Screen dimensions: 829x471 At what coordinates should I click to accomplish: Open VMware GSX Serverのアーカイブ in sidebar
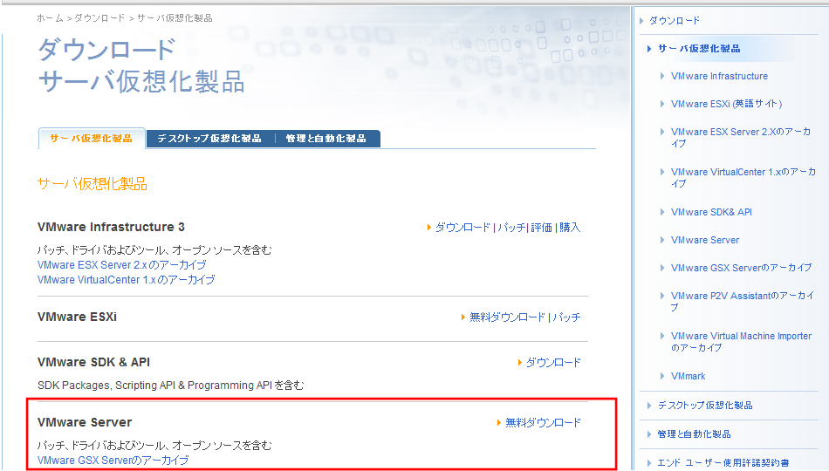[x=741, y=268]
